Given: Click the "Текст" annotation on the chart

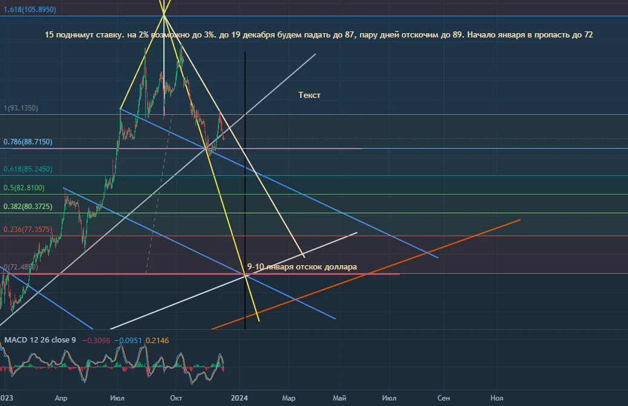Looking at the screenshot, I should (x=309, y=95).
